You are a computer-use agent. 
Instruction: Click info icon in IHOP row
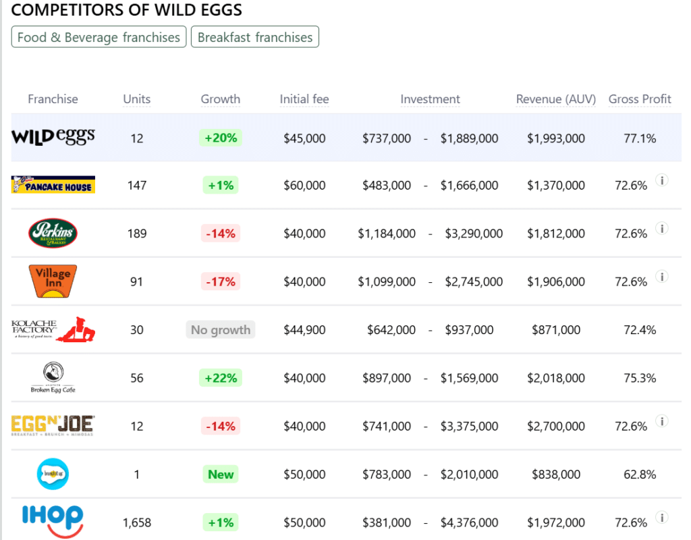coord(662,517)
